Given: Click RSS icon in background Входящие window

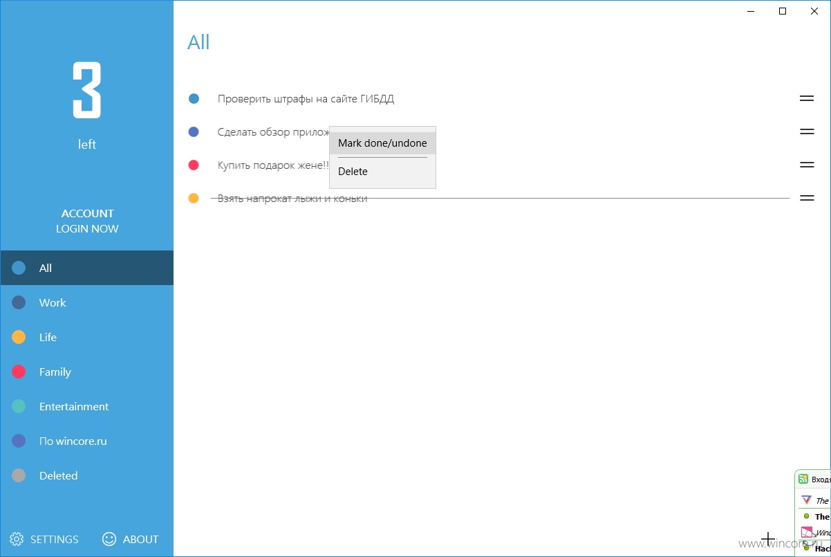Looking at the screenshot, I should [x=803, y=479].
